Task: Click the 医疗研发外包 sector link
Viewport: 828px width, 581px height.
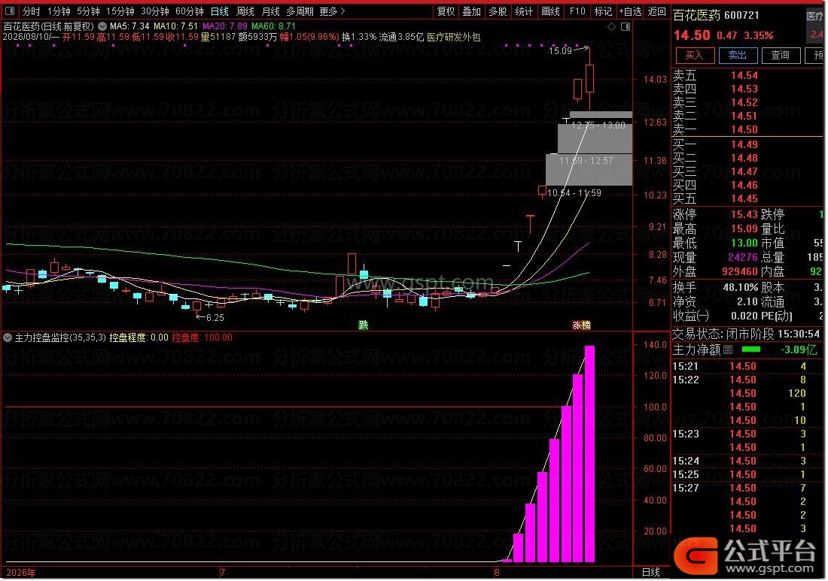Action: click(454, 37)
